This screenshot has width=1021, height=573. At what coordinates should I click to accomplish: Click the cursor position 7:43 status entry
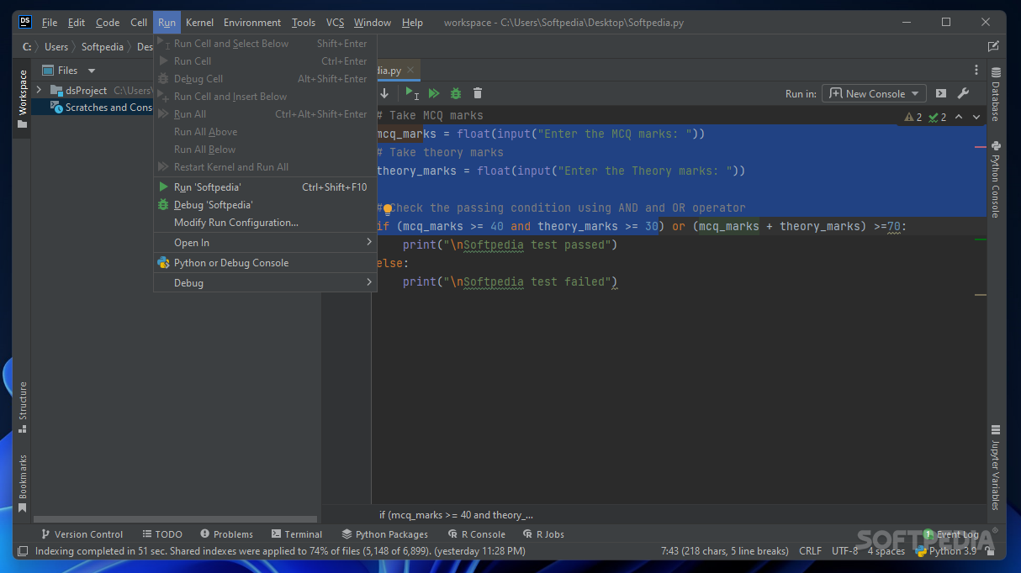click(725, 551)
